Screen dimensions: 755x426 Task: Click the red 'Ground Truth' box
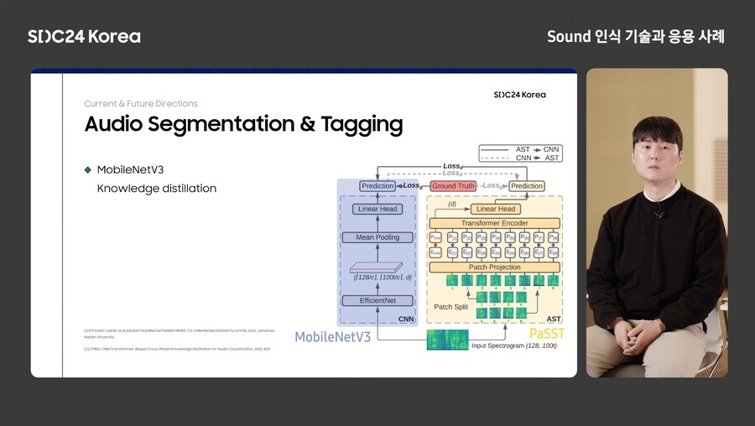pos(453,186)
